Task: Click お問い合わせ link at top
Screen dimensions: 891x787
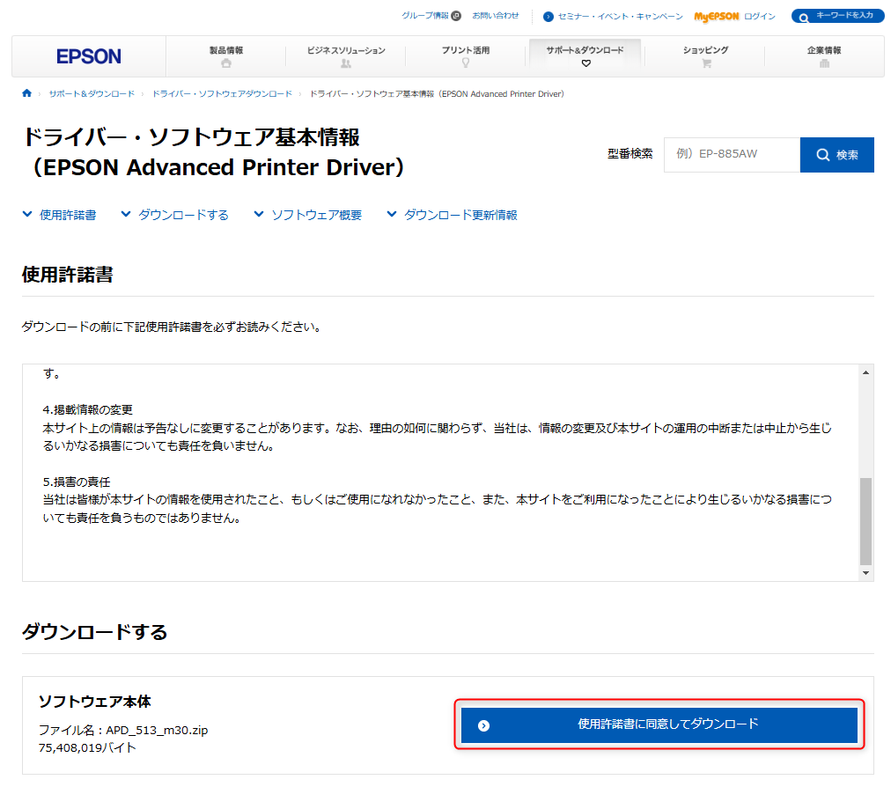Action: click(x=496, y=15)
